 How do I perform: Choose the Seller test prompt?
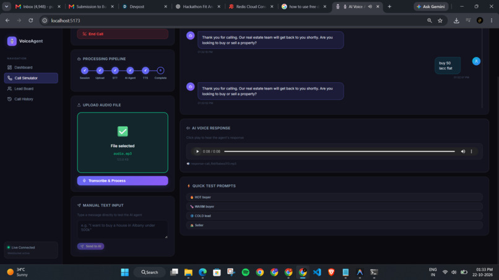click(x=334, y=226)
